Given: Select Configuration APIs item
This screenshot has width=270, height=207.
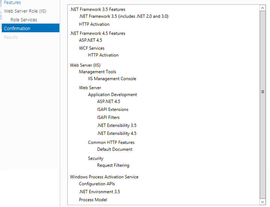Looking at the screenshot, I should point(97,184).
